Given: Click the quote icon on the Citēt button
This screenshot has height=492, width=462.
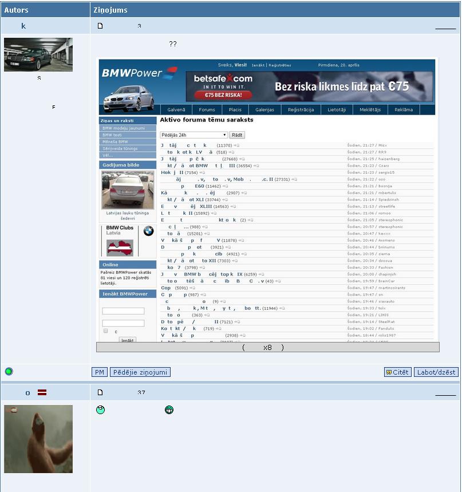Looking at the screenshot, I should (389, 372).
